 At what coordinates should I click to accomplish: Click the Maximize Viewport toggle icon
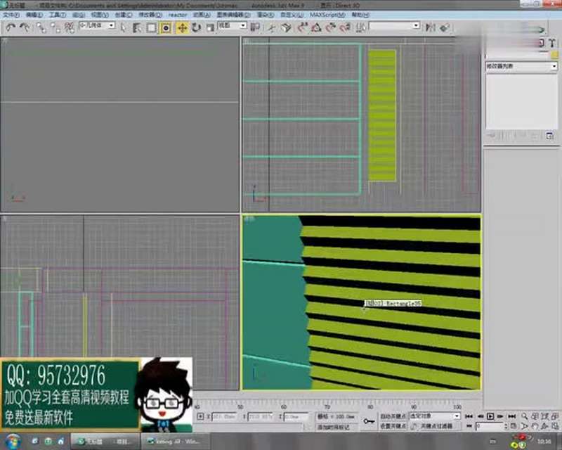[556, 425]
